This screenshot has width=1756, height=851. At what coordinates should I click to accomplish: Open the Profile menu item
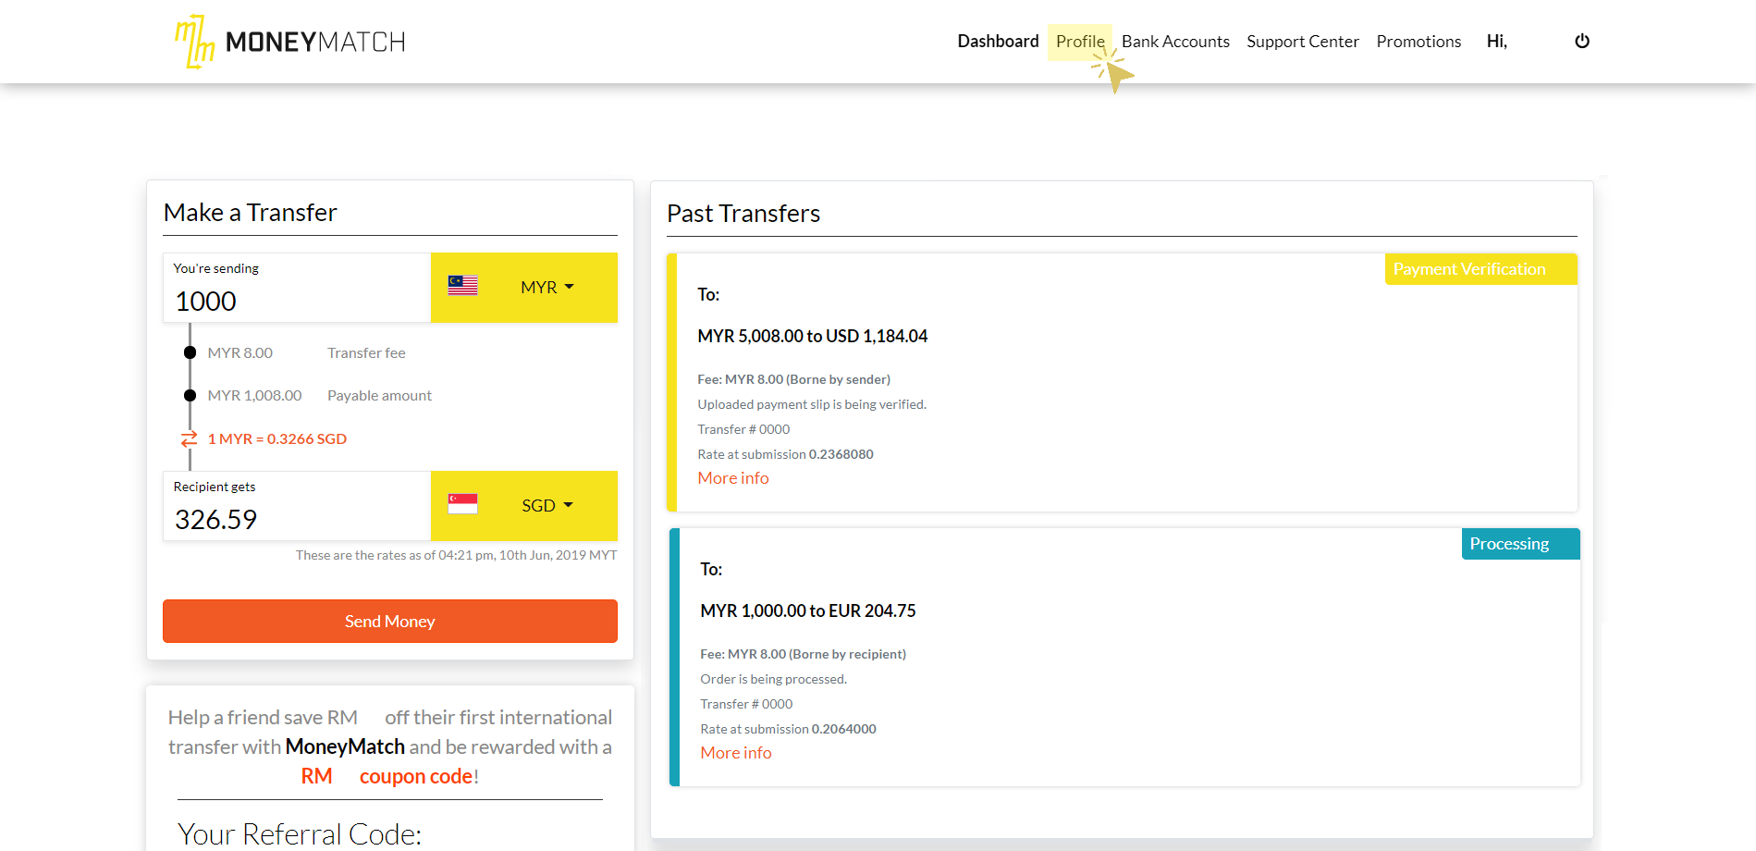coord(1079,42)
